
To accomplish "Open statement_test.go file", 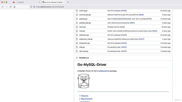I will 86,39.
